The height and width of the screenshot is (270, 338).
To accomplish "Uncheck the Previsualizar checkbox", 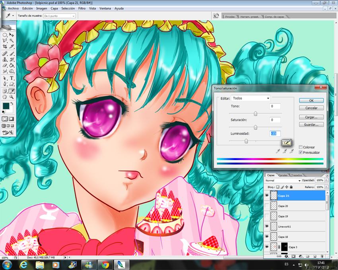I will pyautogui.click(x=301, y=152).
